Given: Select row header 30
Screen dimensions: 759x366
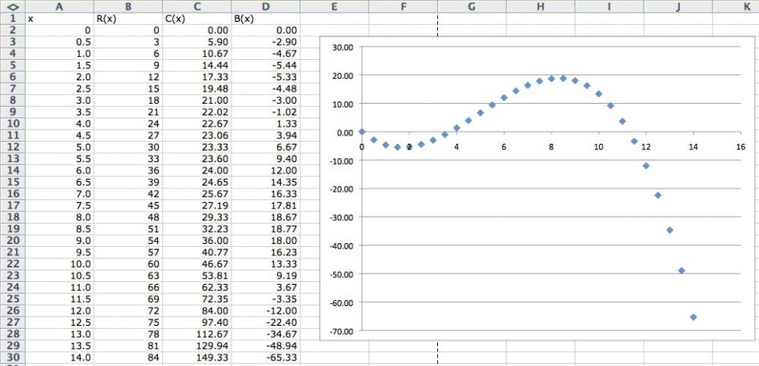Looking at the screenshot, I should coord(11,358).
